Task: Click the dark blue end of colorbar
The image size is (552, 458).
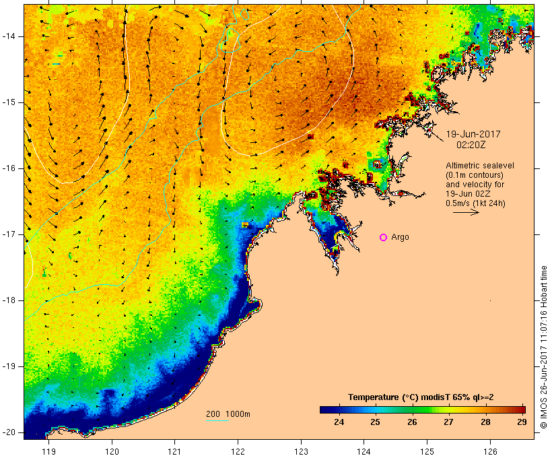Action: 324,410
